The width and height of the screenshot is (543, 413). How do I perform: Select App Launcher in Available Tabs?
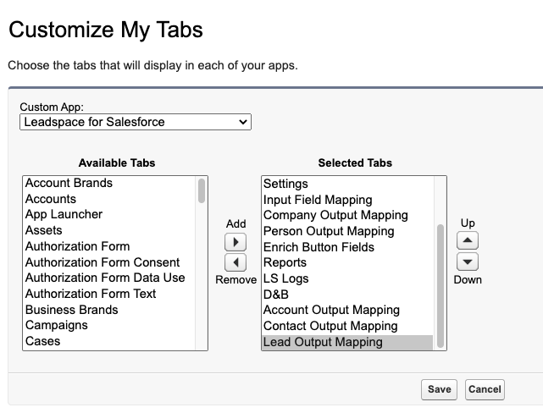click(x=109, y=214)
